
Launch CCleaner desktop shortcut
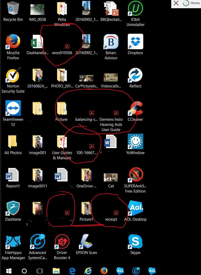pos(135,108)
